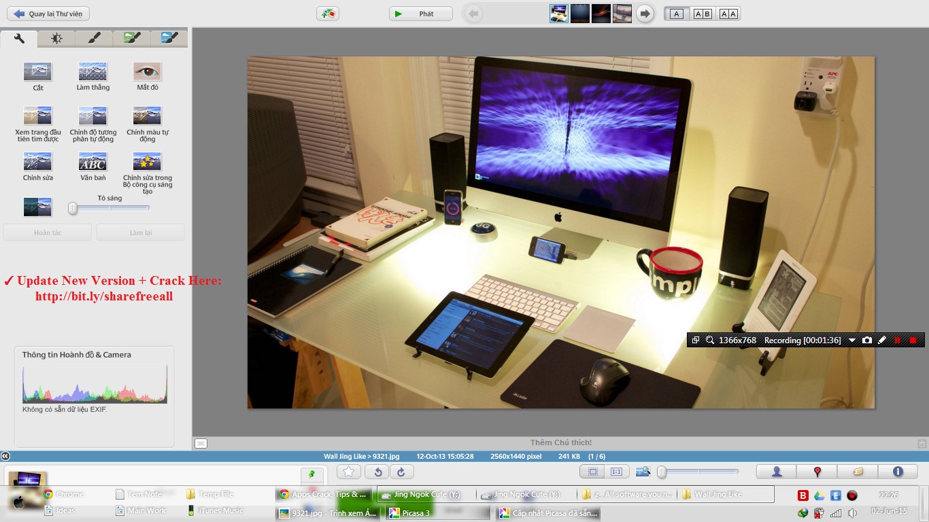
Task: Open the Wall Jing Like folder taskbar button
Action: (726, 494)
